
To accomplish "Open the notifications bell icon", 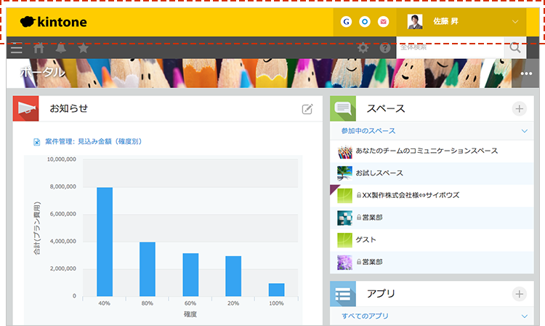I will pos(61,49).
